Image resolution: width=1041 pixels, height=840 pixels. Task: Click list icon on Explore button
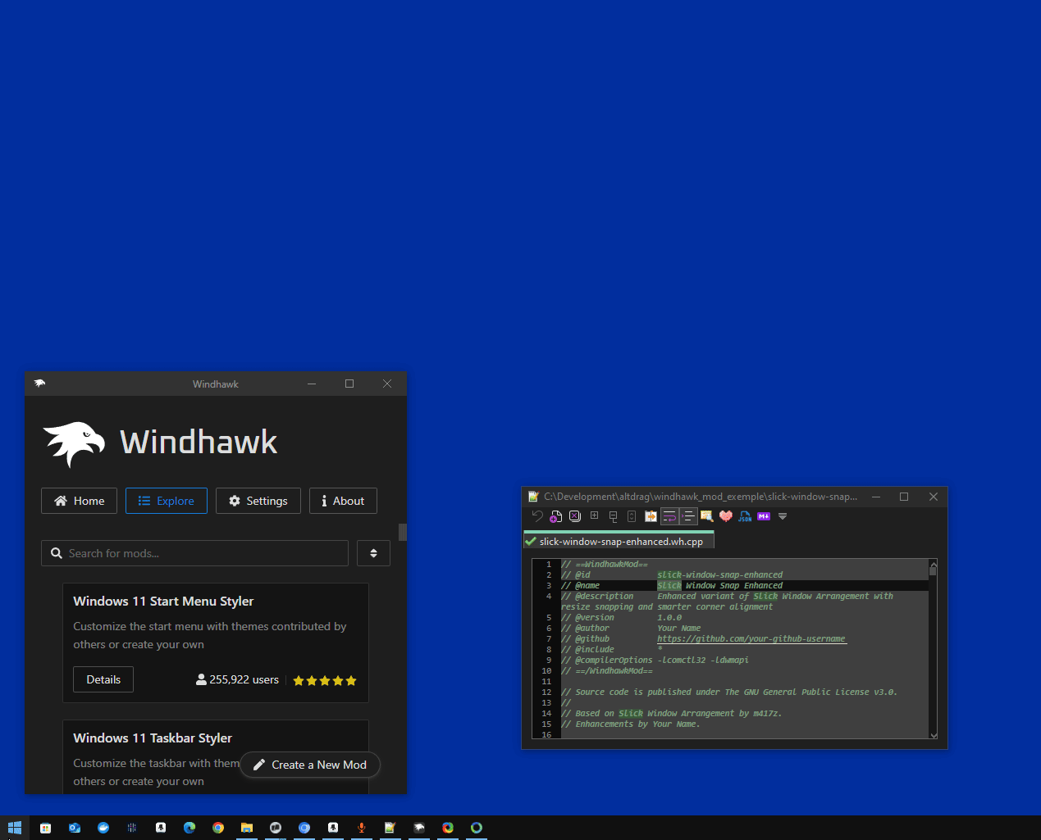tap(144, 501)
